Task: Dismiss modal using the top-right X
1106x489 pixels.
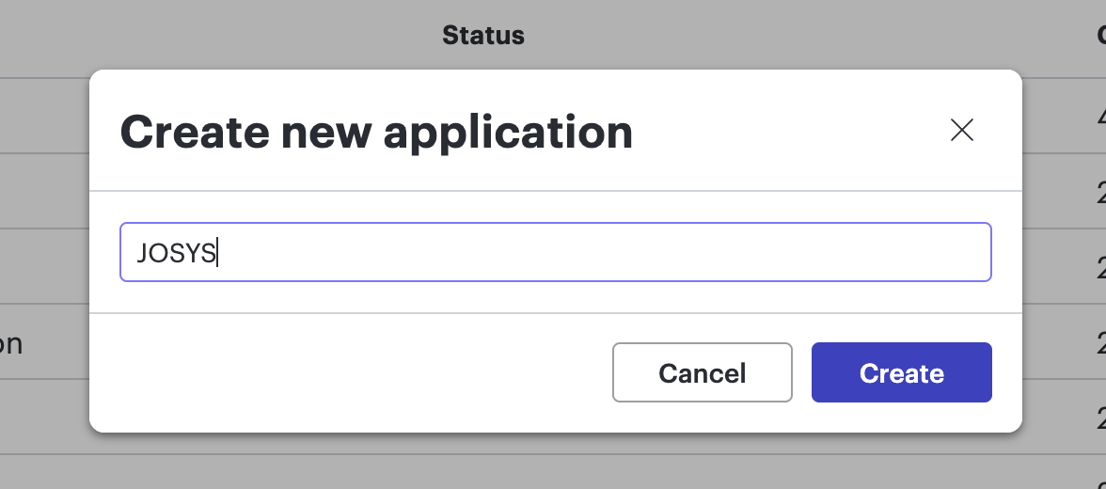Action: tap(961, 130)
